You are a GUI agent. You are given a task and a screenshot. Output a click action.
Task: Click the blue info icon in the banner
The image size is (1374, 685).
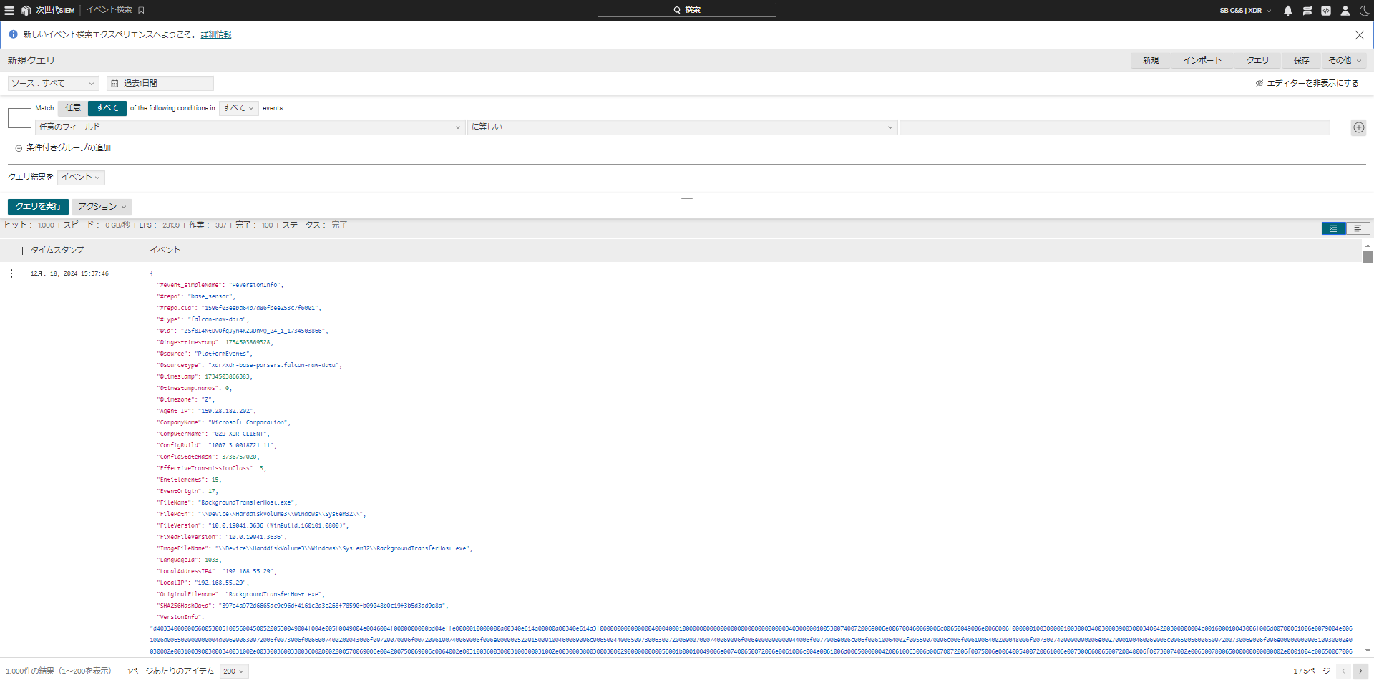pos(13,34)
